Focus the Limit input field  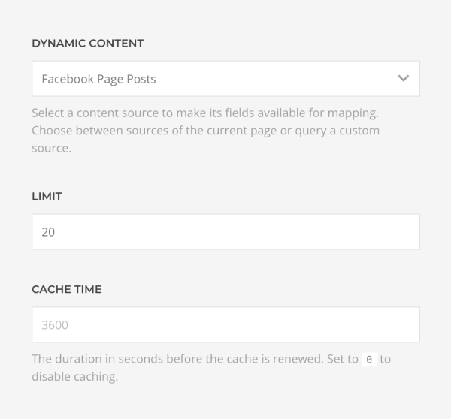point(225,231)
